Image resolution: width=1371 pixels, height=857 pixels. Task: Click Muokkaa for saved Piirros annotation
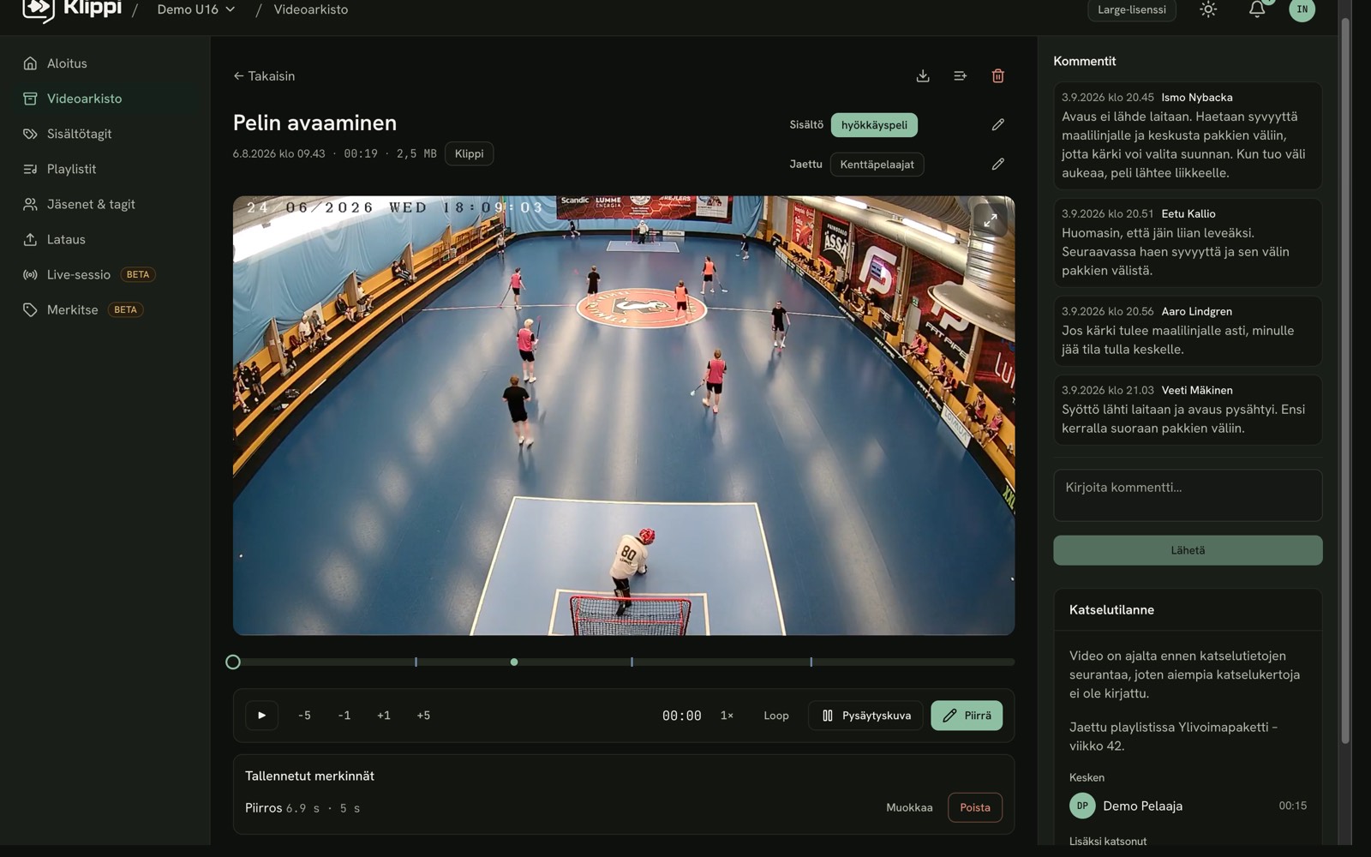tap(909, 807)
